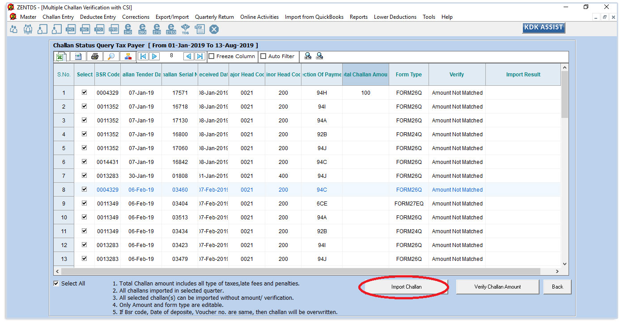Click the Export to Excel icon
Image resolution: width=624 pixels, height=323 pixels.
(60, 56)
